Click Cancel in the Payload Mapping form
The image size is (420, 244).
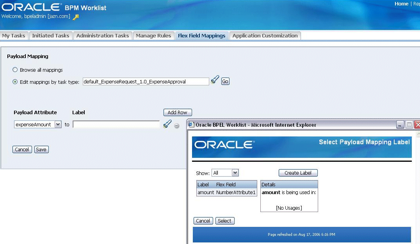[22, 150]
